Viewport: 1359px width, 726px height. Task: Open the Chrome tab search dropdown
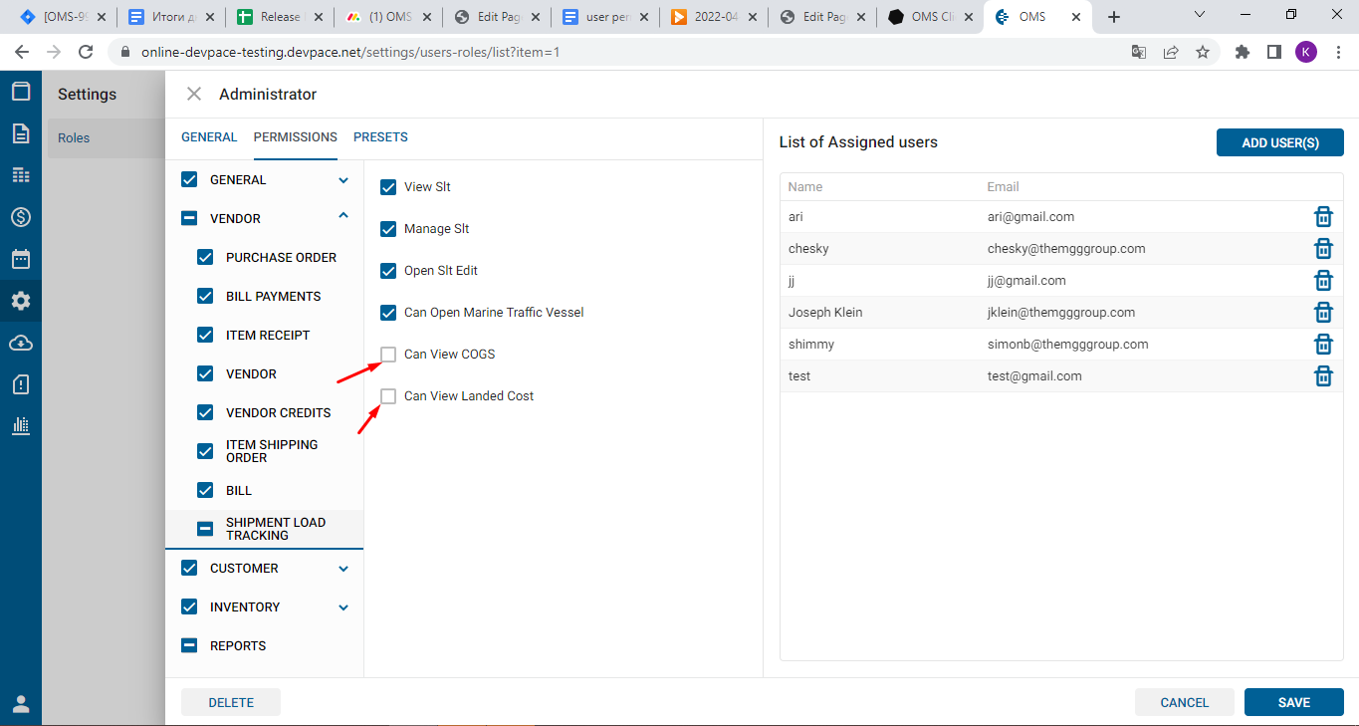(x=1200, y=15)
